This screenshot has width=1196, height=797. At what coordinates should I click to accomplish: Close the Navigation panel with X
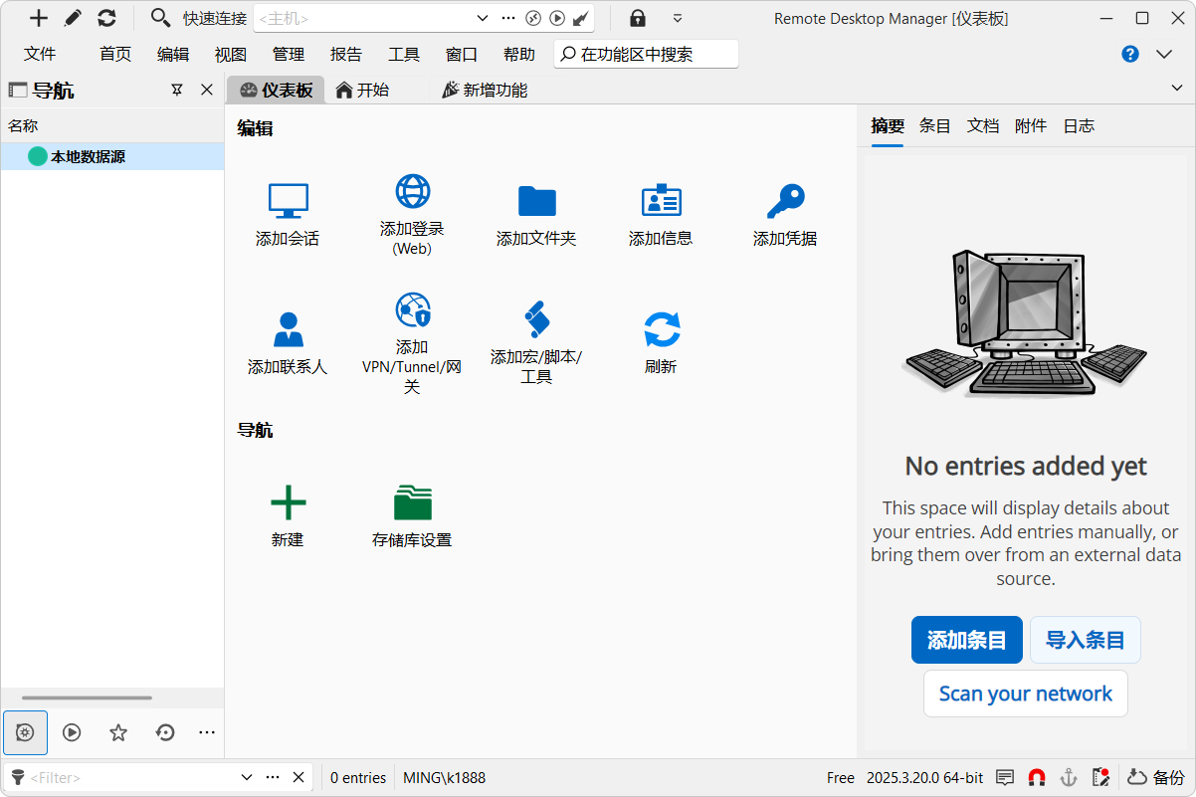207,90
